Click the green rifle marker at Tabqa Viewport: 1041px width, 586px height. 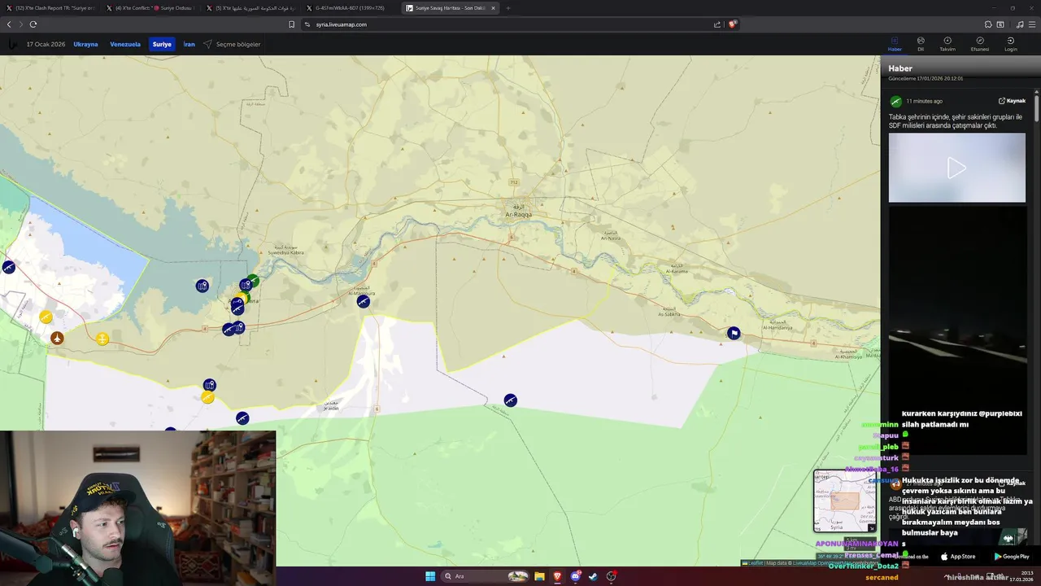(254, 280)
